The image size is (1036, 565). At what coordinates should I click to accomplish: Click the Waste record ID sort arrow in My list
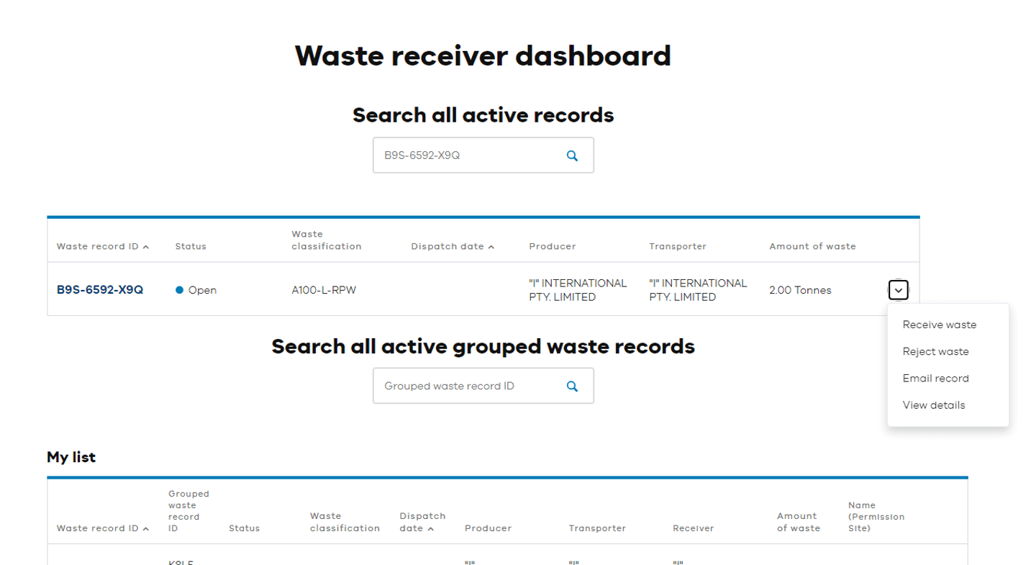[x=145, y=528]
